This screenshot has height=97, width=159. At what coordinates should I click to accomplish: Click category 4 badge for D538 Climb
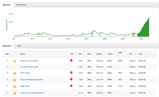coord(71,86)
